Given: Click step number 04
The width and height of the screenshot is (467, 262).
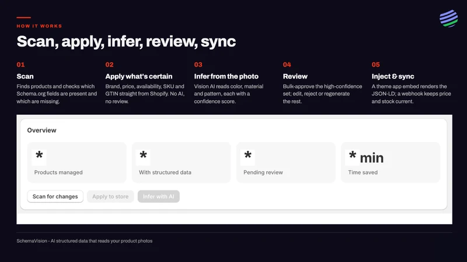Looking at the screenshot, I should 287,65.
